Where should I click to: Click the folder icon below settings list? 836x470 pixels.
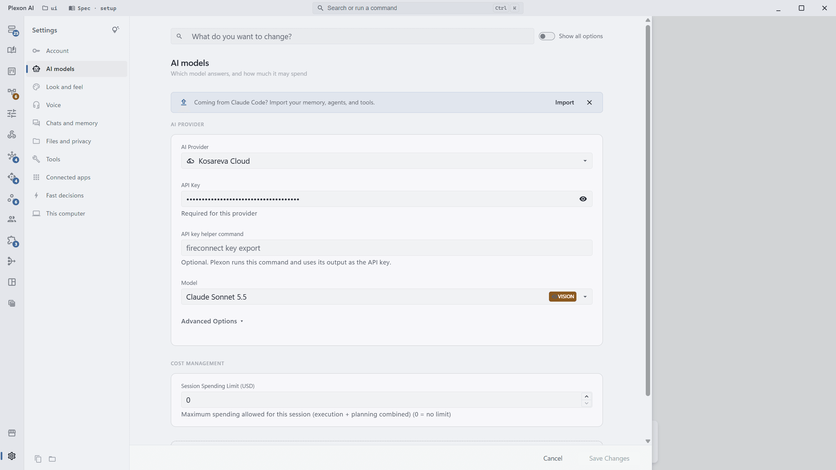(52, 459)
